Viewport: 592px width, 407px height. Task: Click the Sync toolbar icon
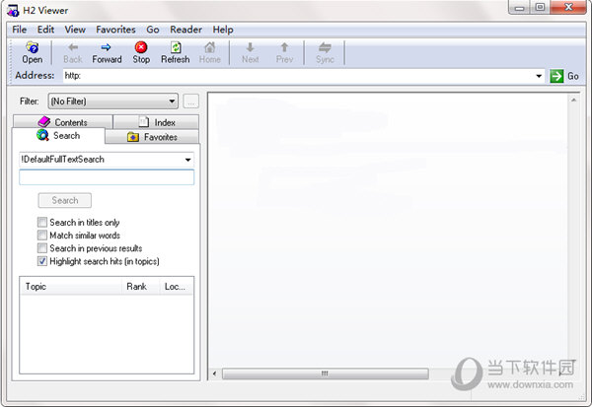click(x=325, y=47)
